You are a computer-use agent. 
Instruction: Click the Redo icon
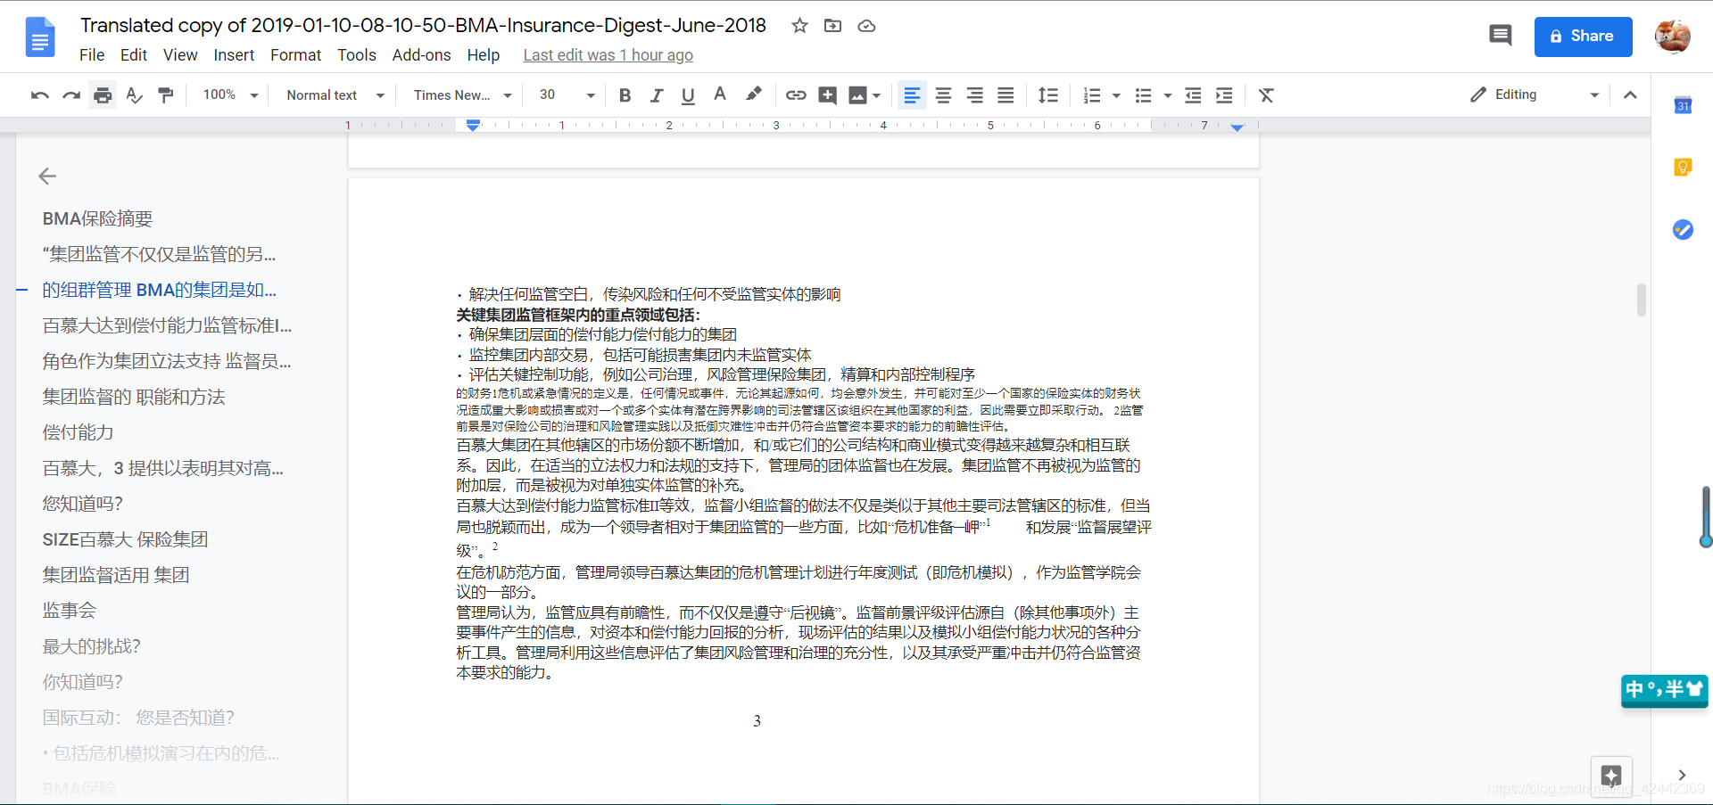pos(71,95)
